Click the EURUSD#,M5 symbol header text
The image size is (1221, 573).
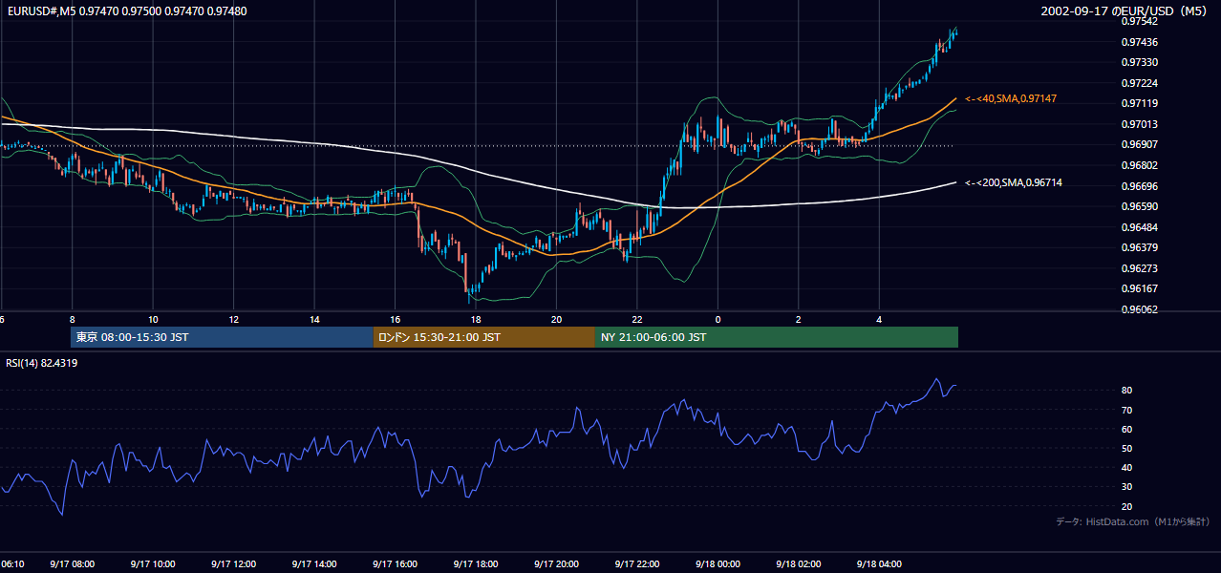click(125, 11)
